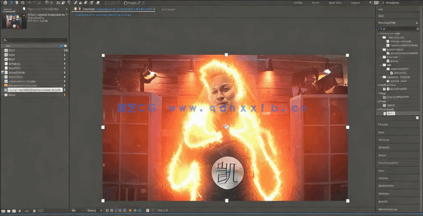Select the Puppet Pin tool
Viewport: 423px width, 216px height.
pos(98,3)
